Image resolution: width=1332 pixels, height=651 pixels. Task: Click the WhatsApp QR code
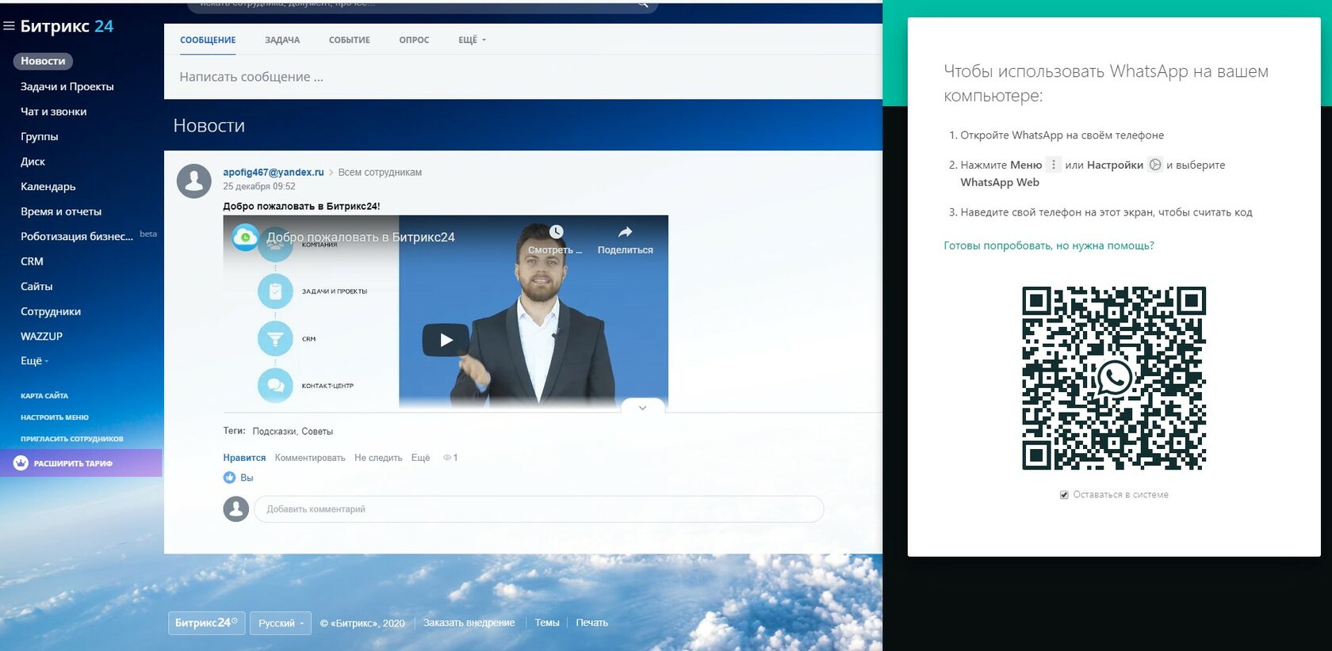click(1114, 378)
